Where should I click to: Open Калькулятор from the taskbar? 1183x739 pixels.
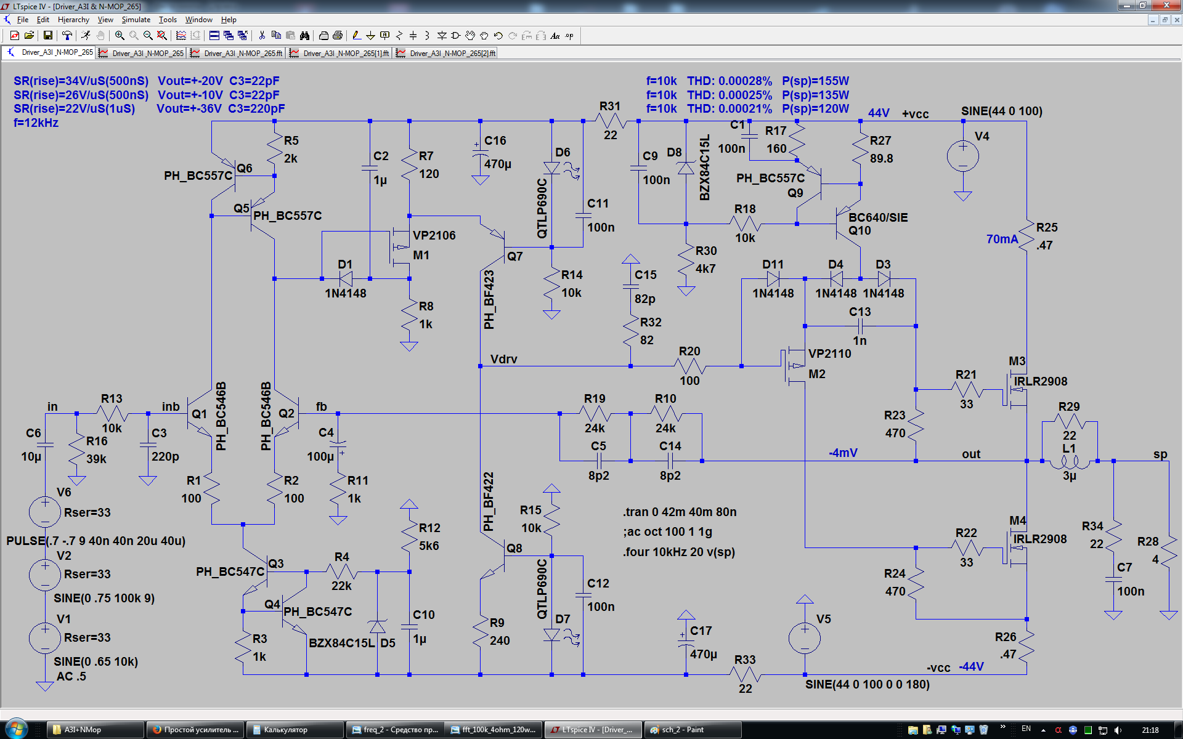click(x=295, y=730)
